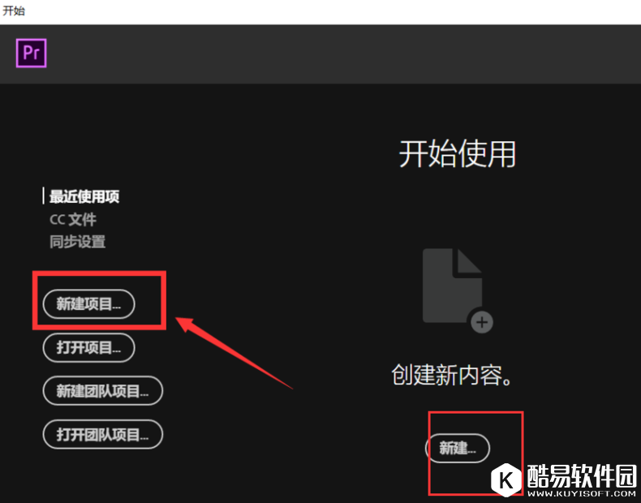Click the plus badge on the document icon

point(482,322)
